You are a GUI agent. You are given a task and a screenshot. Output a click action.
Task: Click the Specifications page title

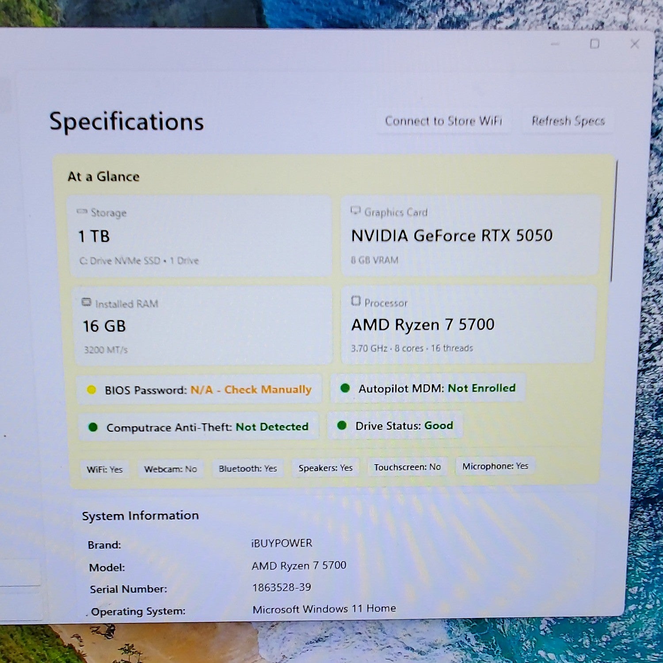point(126,122)
